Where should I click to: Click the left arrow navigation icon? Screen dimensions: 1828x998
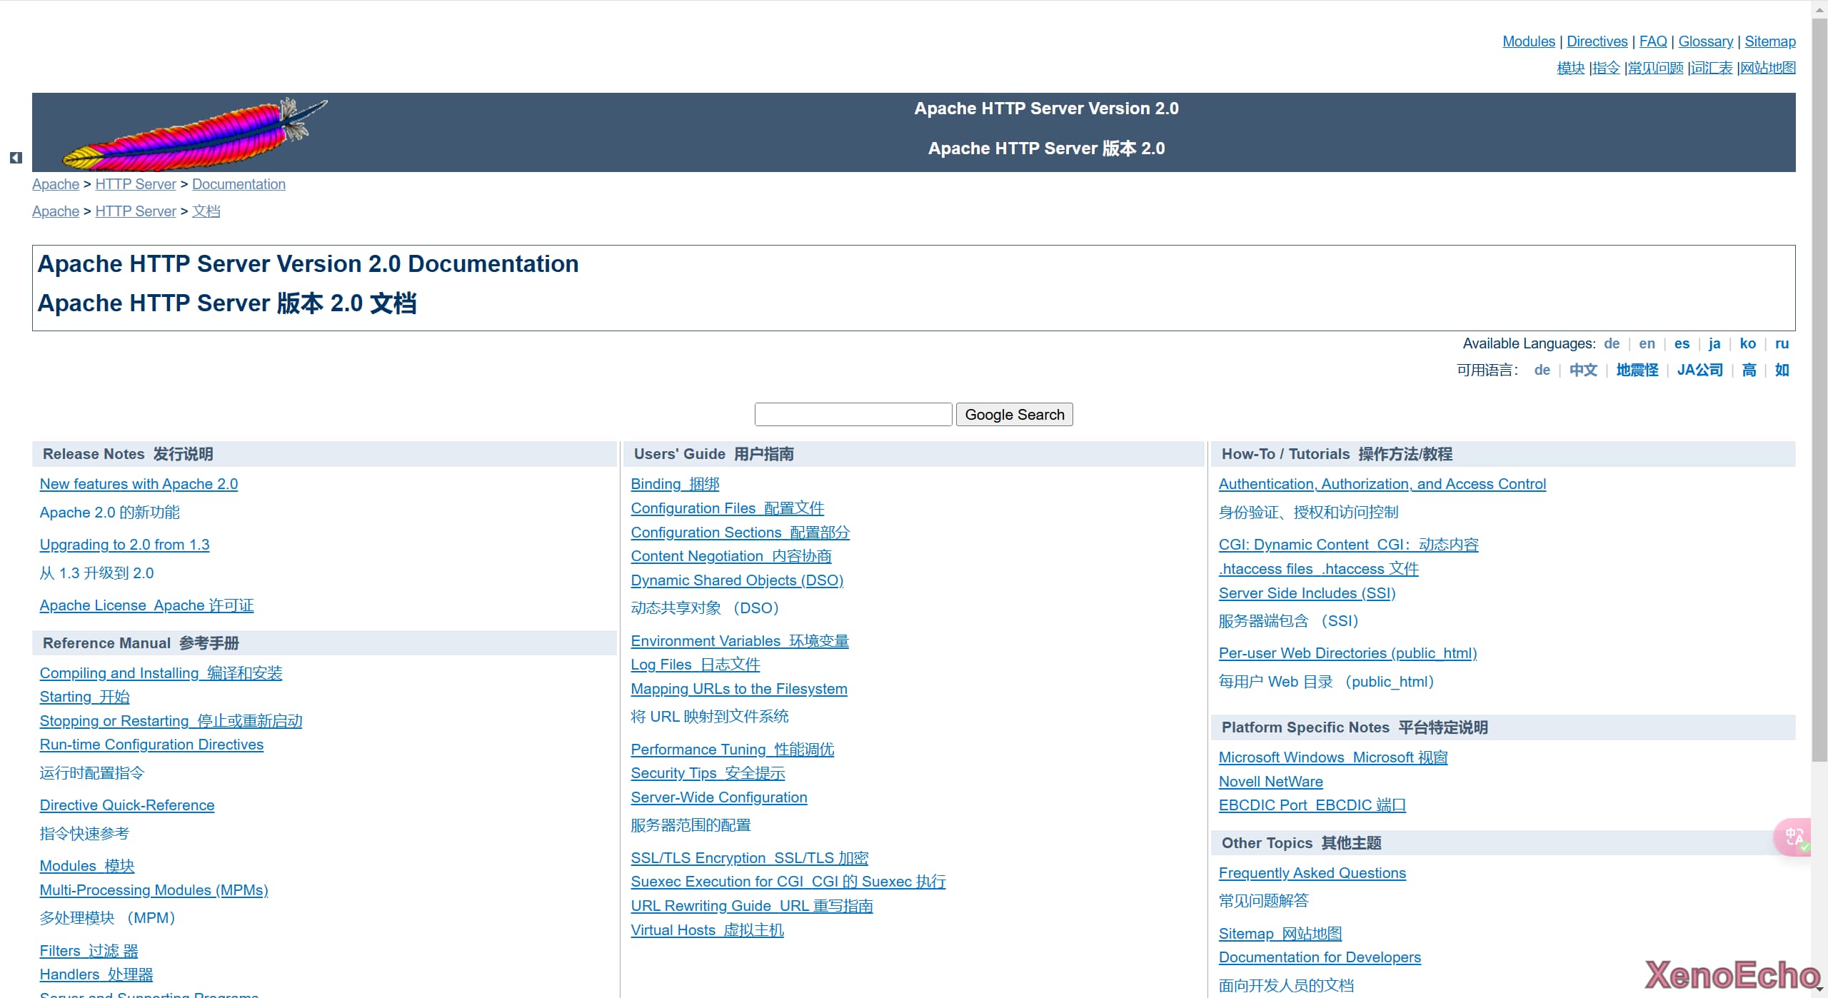click(16, 158)
